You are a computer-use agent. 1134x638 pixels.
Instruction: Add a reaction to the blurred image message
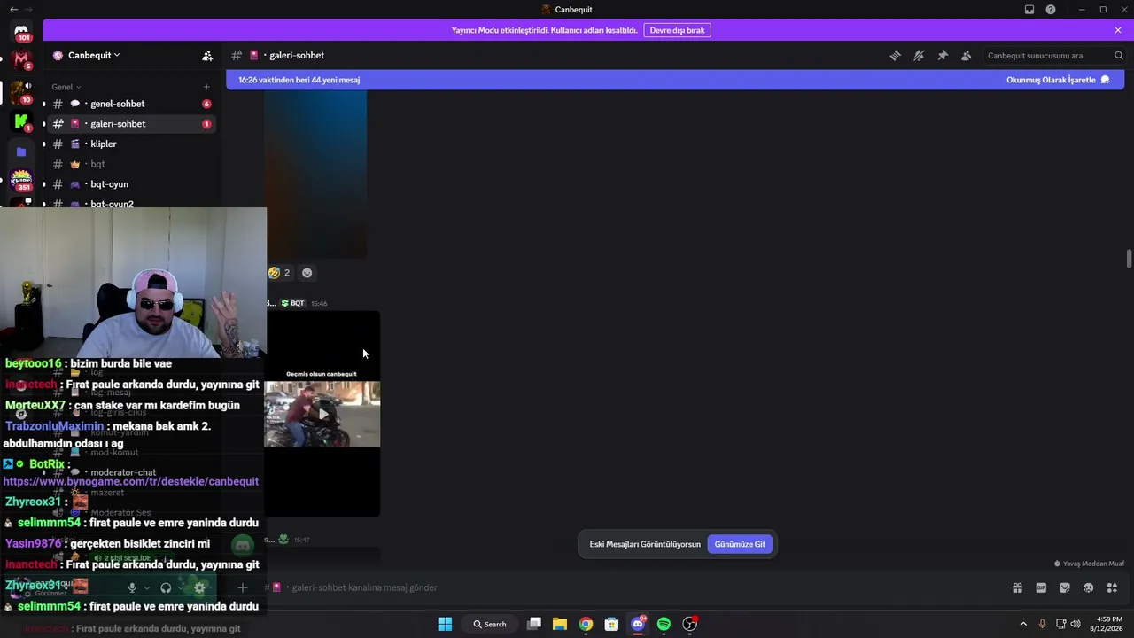tap(307, 273)
